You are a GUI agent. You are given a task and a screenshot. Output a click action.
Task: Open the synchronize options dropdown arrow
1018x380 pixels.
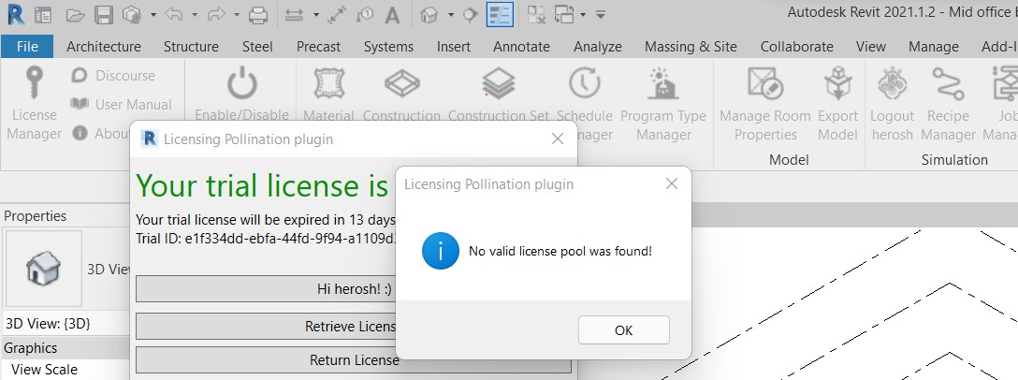[153, 15]
